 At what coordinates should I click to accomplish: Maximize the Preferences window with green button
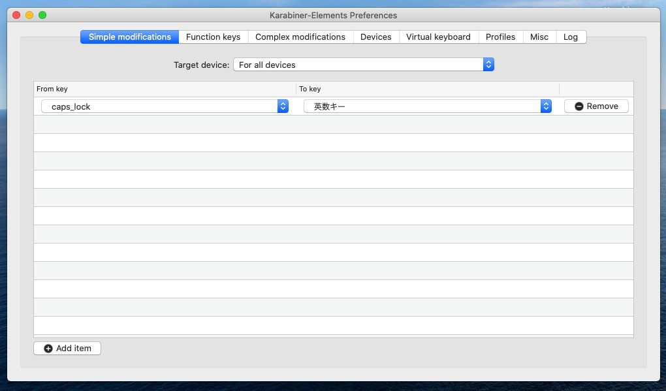pyautogui.click(x=42, y=15)
